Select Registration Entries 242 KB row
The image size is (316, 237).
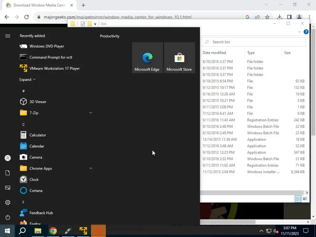254,120
